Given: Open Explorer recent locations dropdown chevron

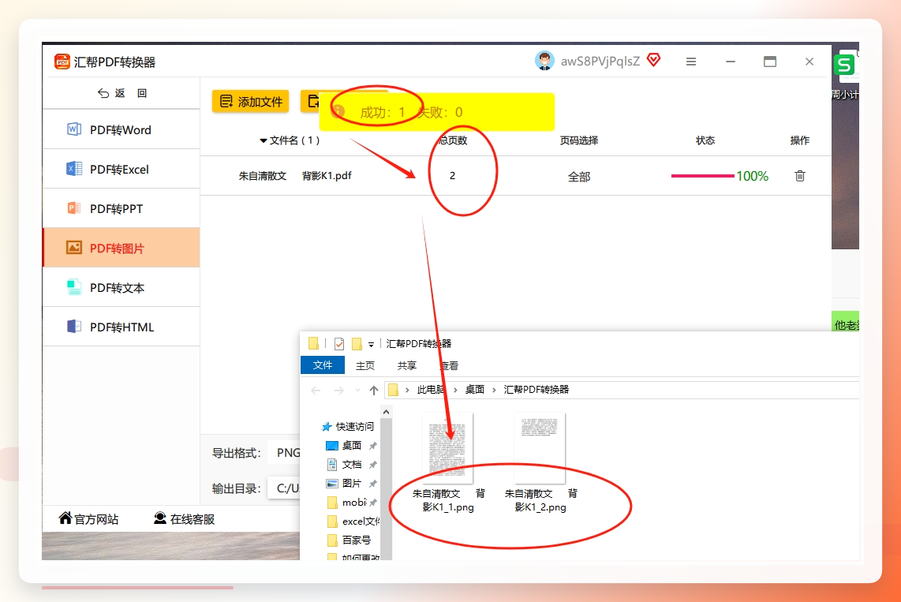Looking at the screenshot, I should click(x=357, y=391).
